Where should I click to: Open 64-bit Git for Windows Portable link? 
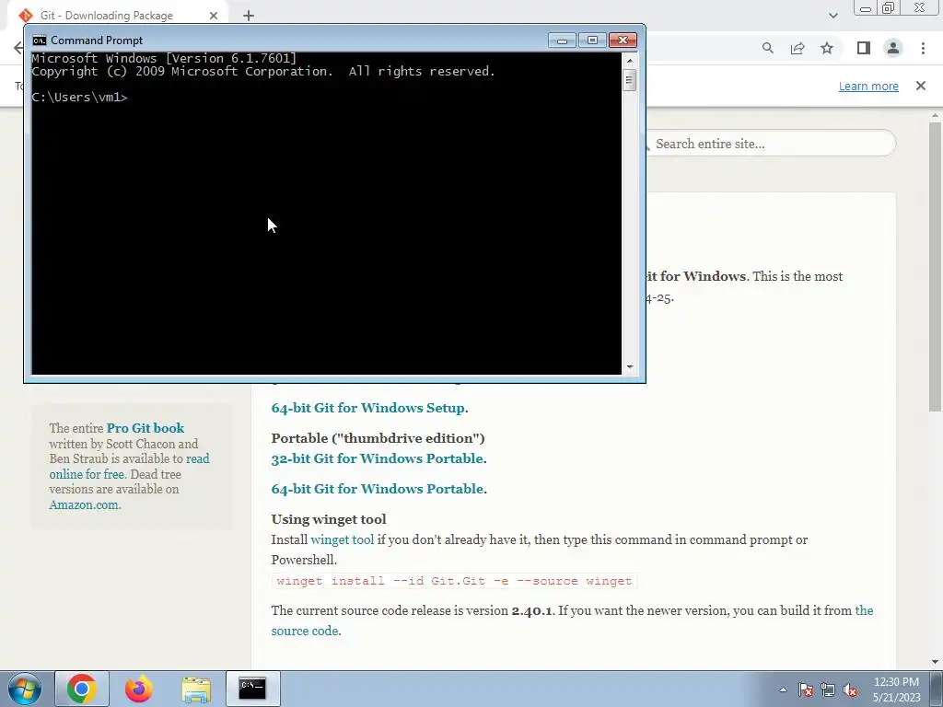pos(377,489)
